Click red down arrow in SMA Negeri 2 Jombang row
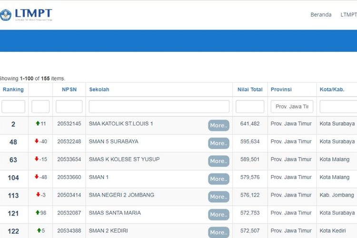The image size is (357, 238). [x=38, y=195]
